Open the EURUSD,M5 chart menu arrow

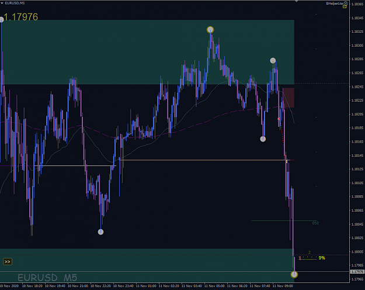pyautogui.click(x=2, y=3)
